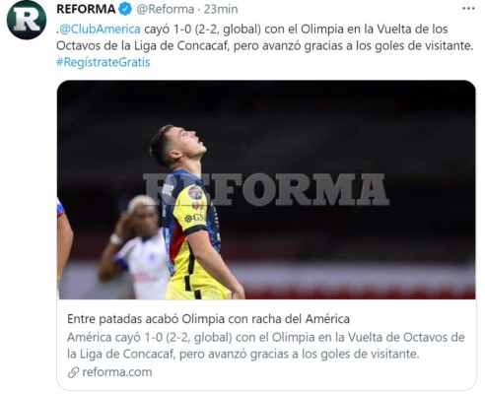Click the card description about América
This screenshot has width=485, height=394.
click(x=266, y=346)
